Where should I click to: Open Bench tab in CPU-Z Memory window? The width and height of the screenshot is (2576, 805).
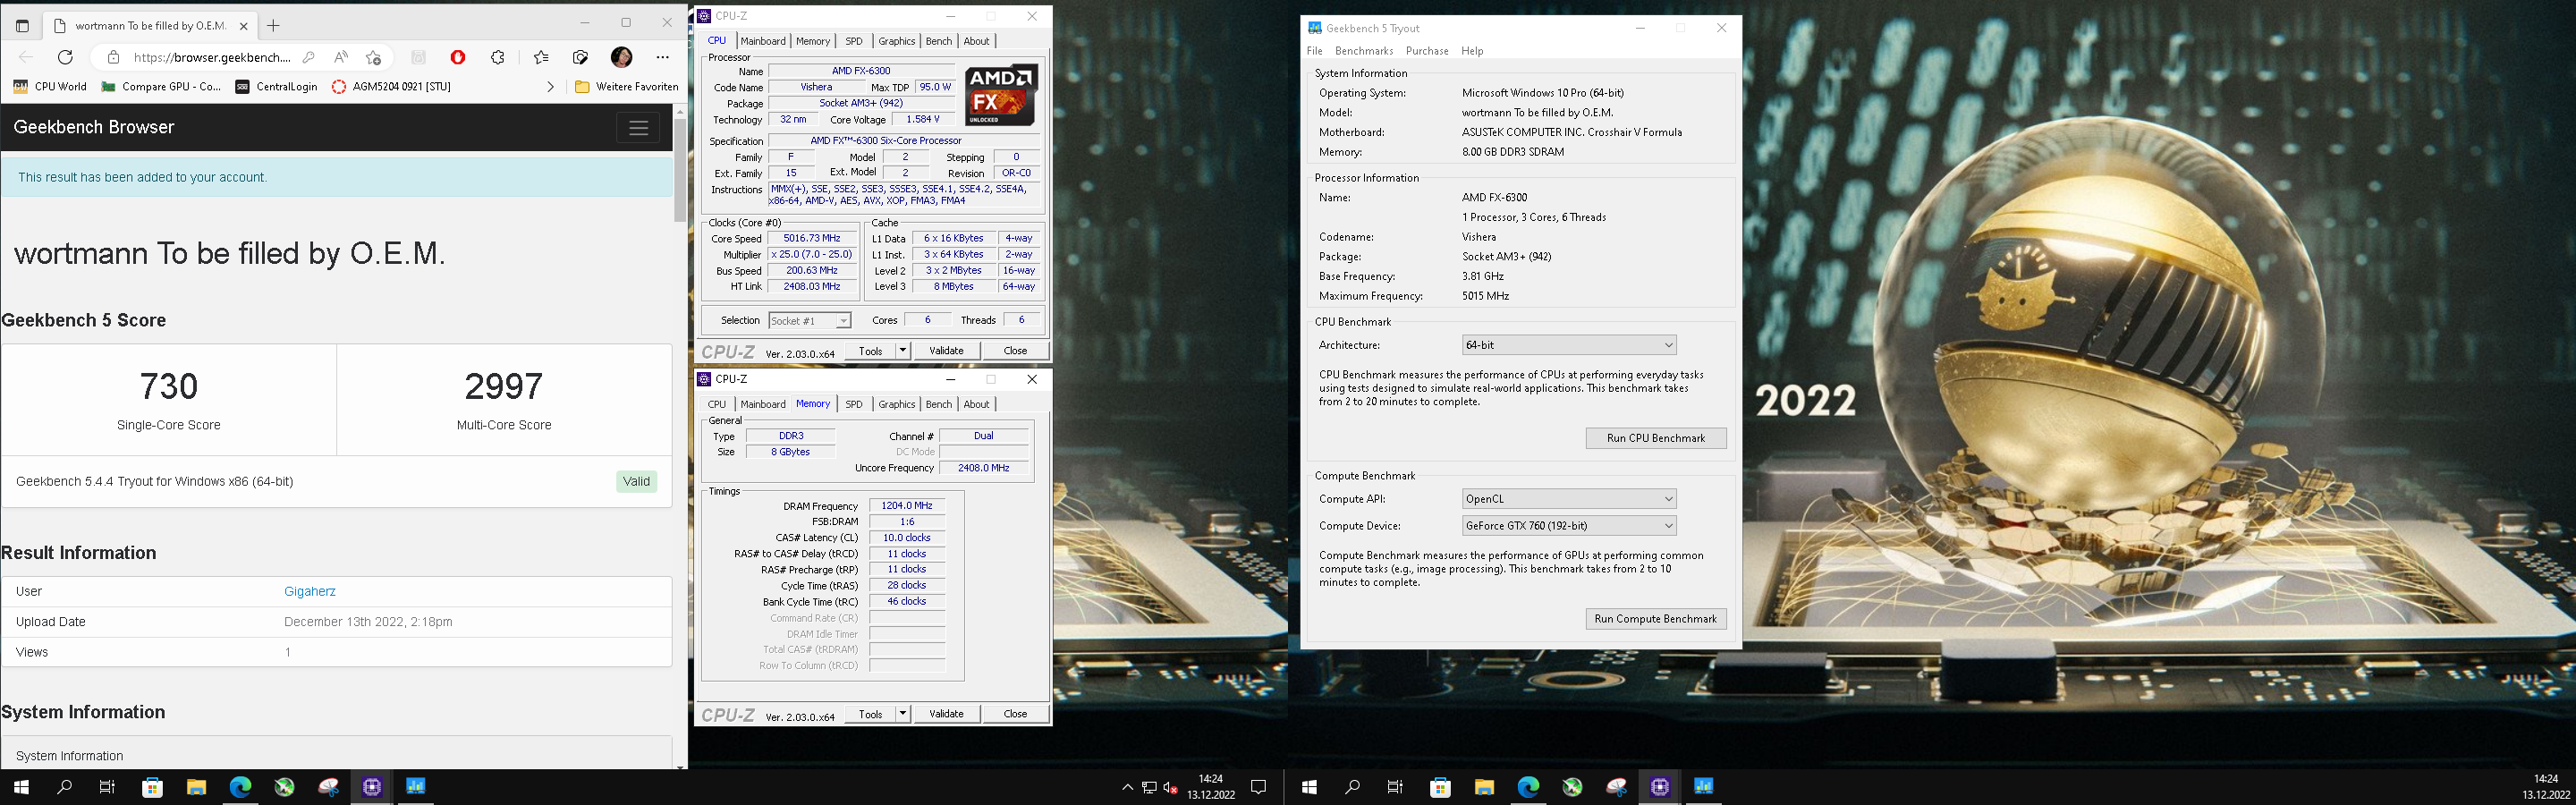tap(939, 404)
